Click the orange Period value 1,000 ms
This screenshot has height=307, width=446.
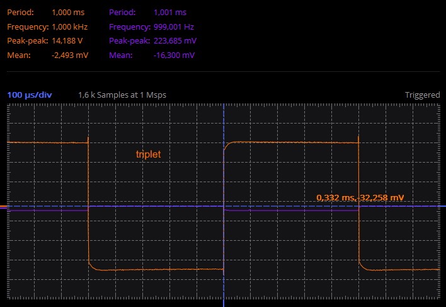[x=68, y=13]
